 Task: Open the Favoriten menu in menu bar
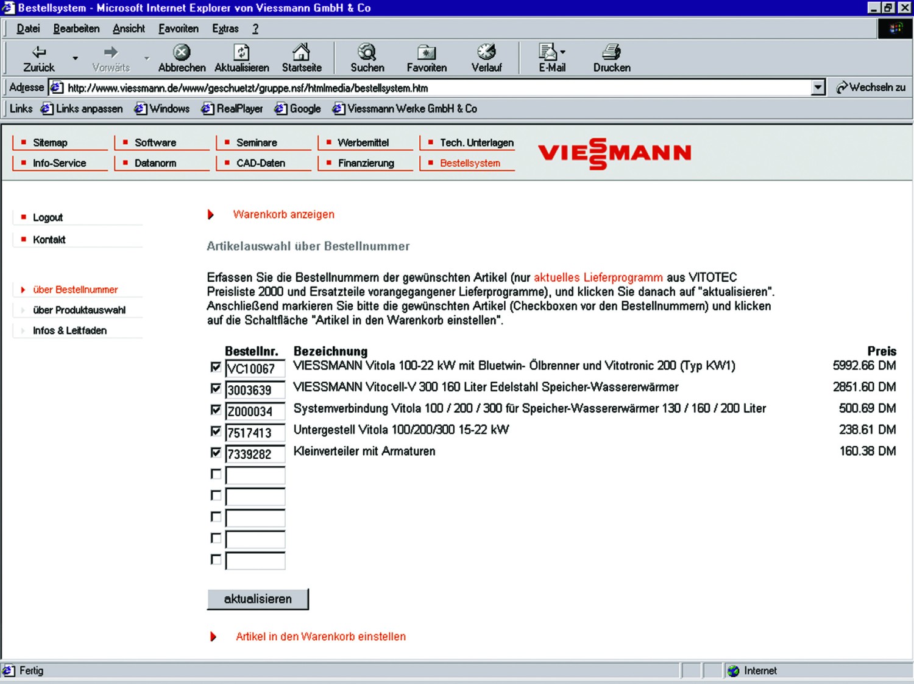179,29
